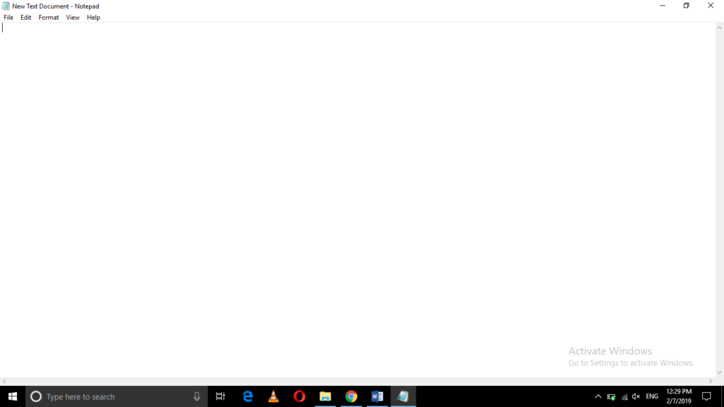Click the vertical scrollbar down arrow

[x=719, y=373]
